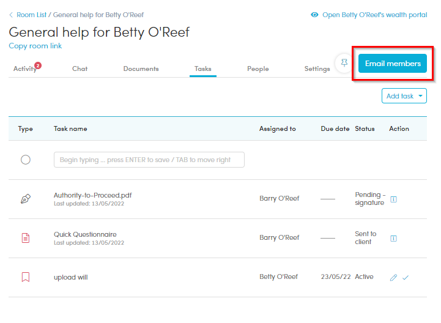Image resolution: width=441 pixels, height=323 pixels.
Task: Click the Sent to client status
Action: (x=365, y=238)
